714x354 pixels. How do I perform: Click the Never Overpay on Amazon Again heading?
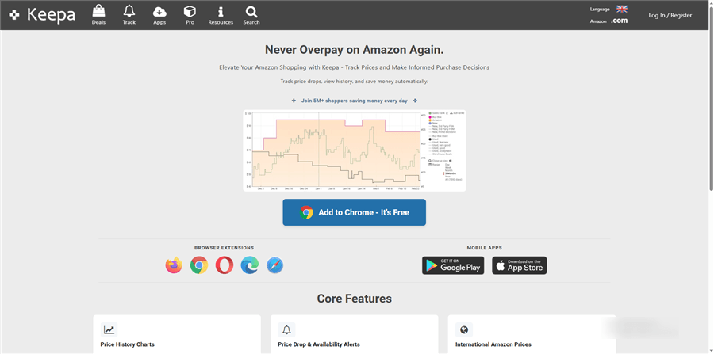pyautogui.click(x=355, y=50)
